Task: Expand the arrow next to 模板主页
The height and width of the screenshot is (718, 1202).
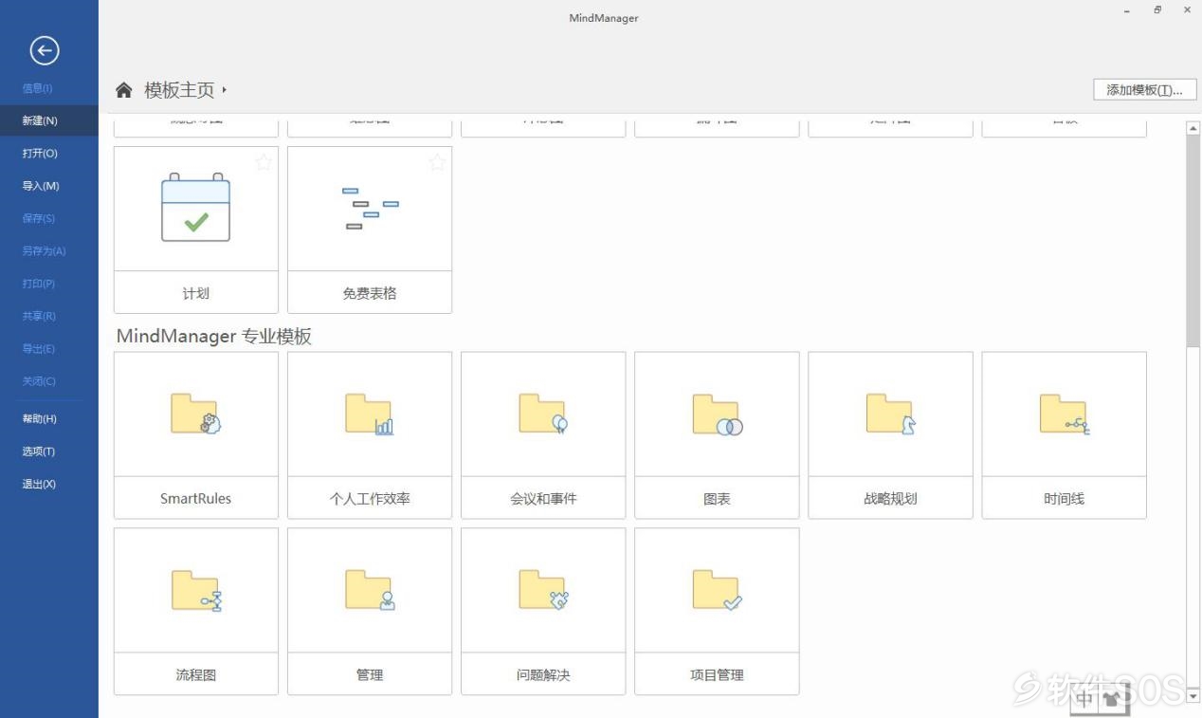Action: 225,90
